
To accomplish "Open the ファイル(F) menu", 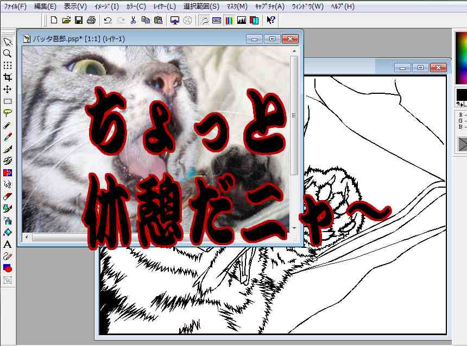I will pos(15,7).
